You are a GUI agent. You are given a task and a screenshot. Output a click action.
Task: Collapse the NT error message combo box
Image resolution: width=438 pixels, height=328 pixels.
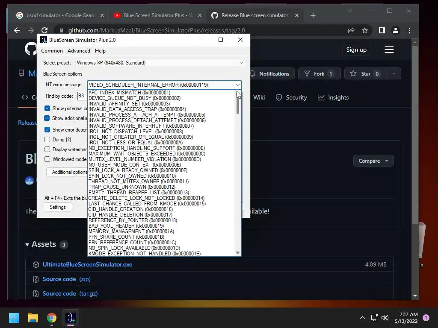pos(237,85)
